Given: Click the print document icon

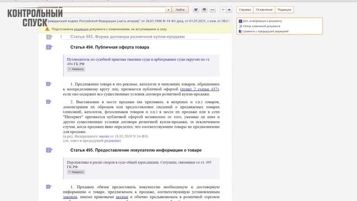Looking at the screenshot, I should click(204, 10).
